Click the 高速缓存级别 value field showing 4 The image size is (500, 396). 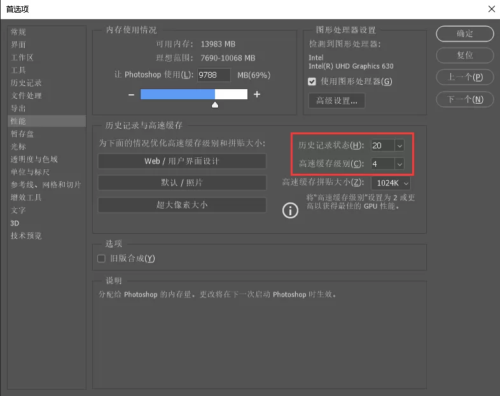[383, 164]
